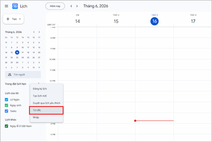Click the mini calendar Tháng 6, 2026 label

pos(13,32)
